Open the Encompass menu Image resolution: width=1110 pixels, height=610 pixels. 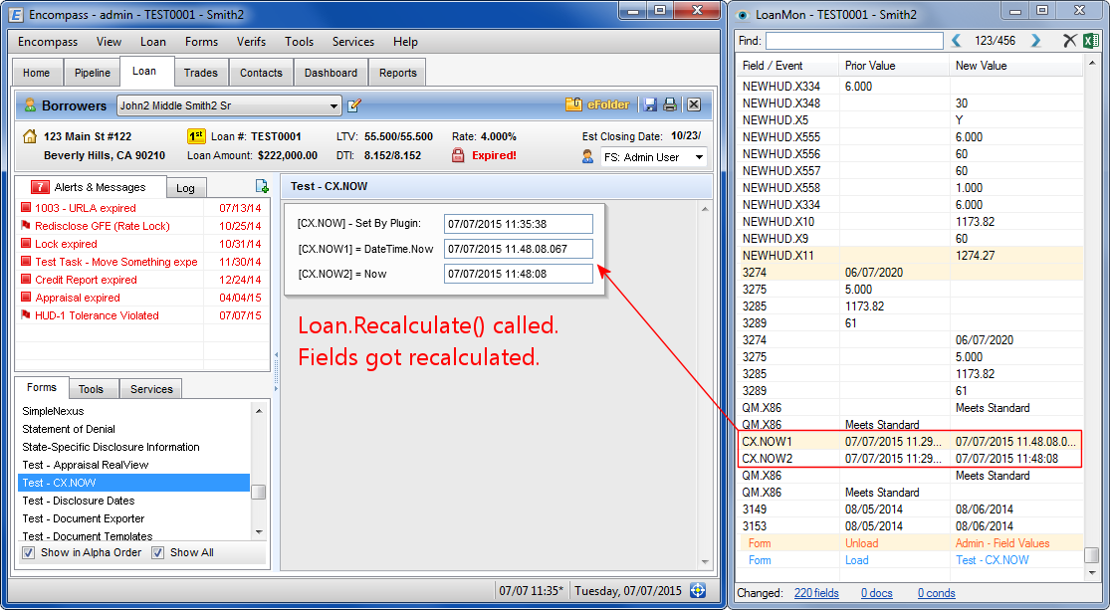48,42
